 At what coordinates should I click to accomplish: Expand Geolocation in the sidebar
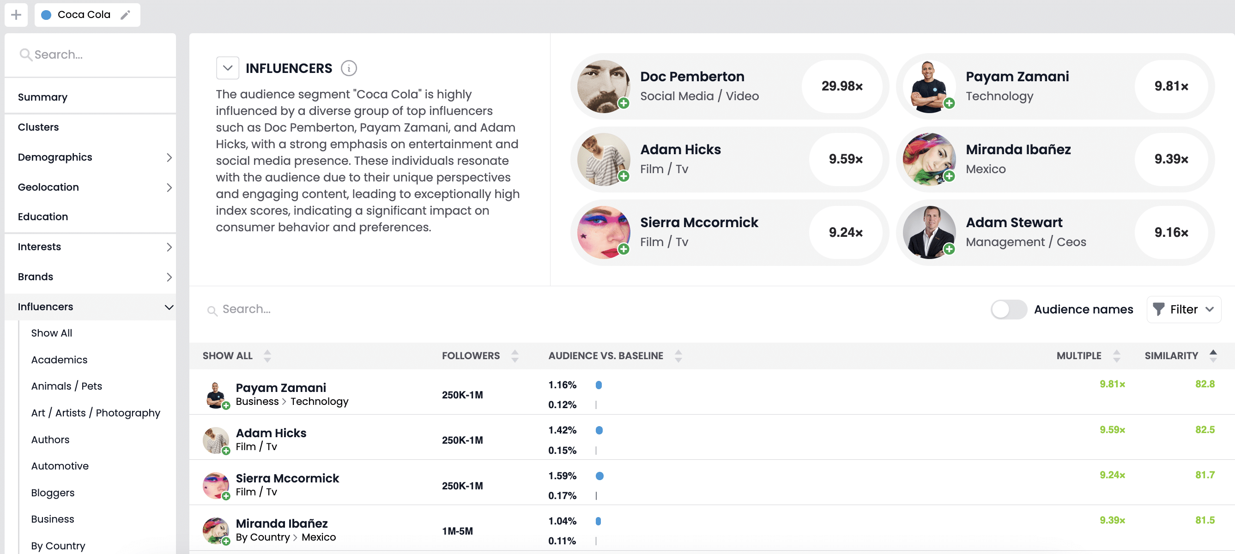tap(169, 187)
